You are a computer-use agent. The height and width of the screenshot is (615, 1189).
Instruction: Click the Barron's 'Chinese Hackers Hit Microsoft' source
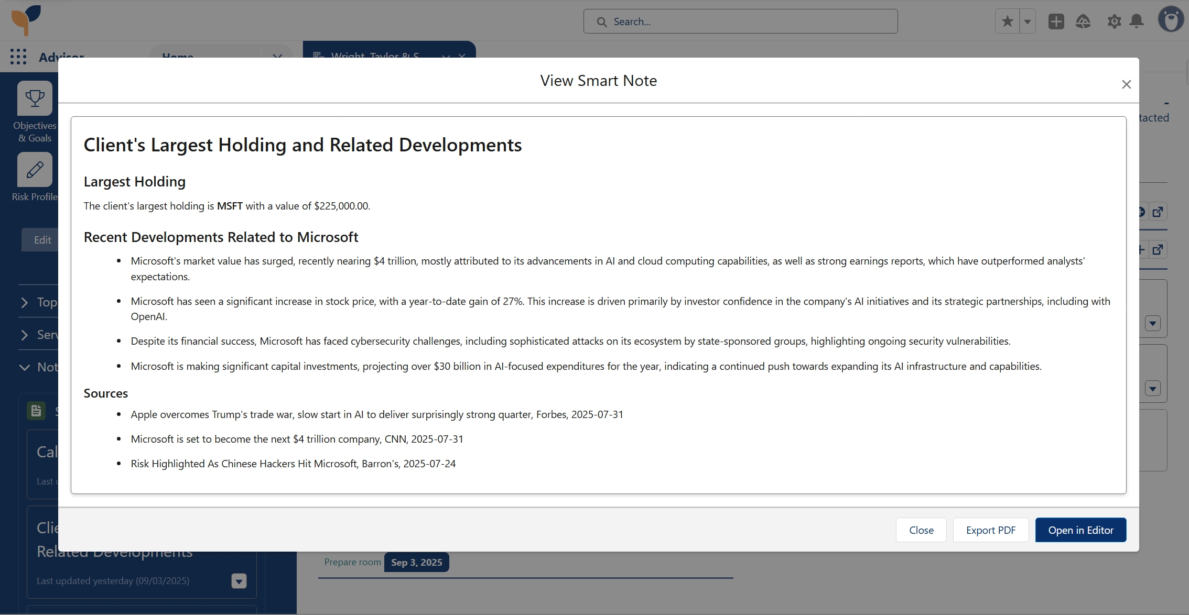(293, 464)
